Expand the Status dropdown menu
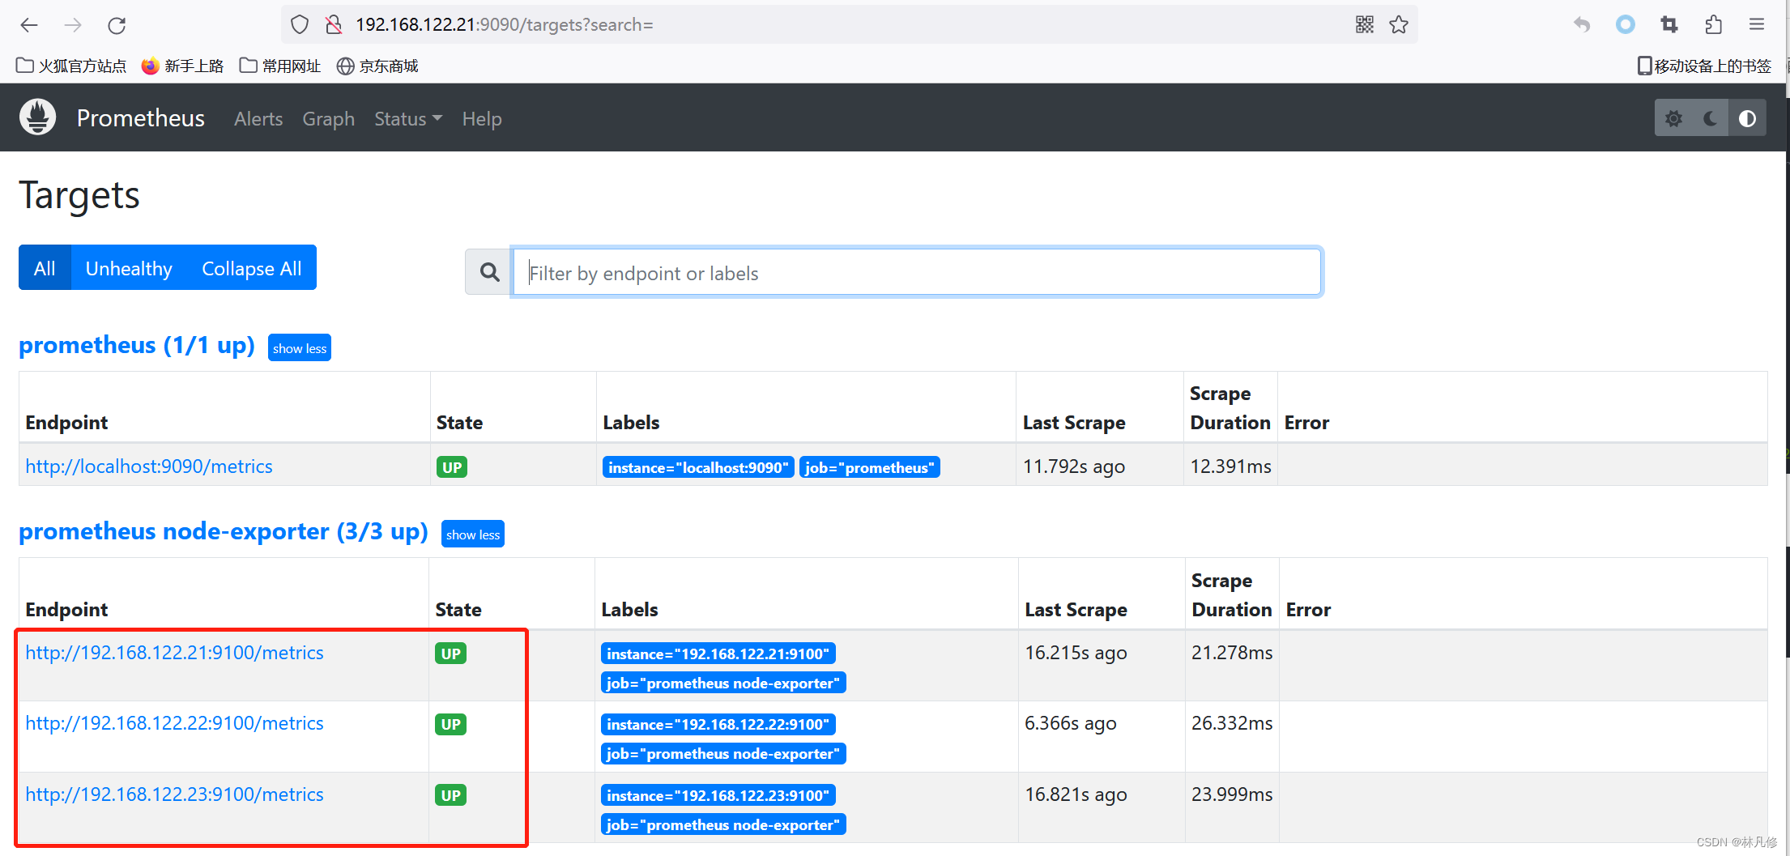Screen dimensions: 1790x856 coord(408,119)
